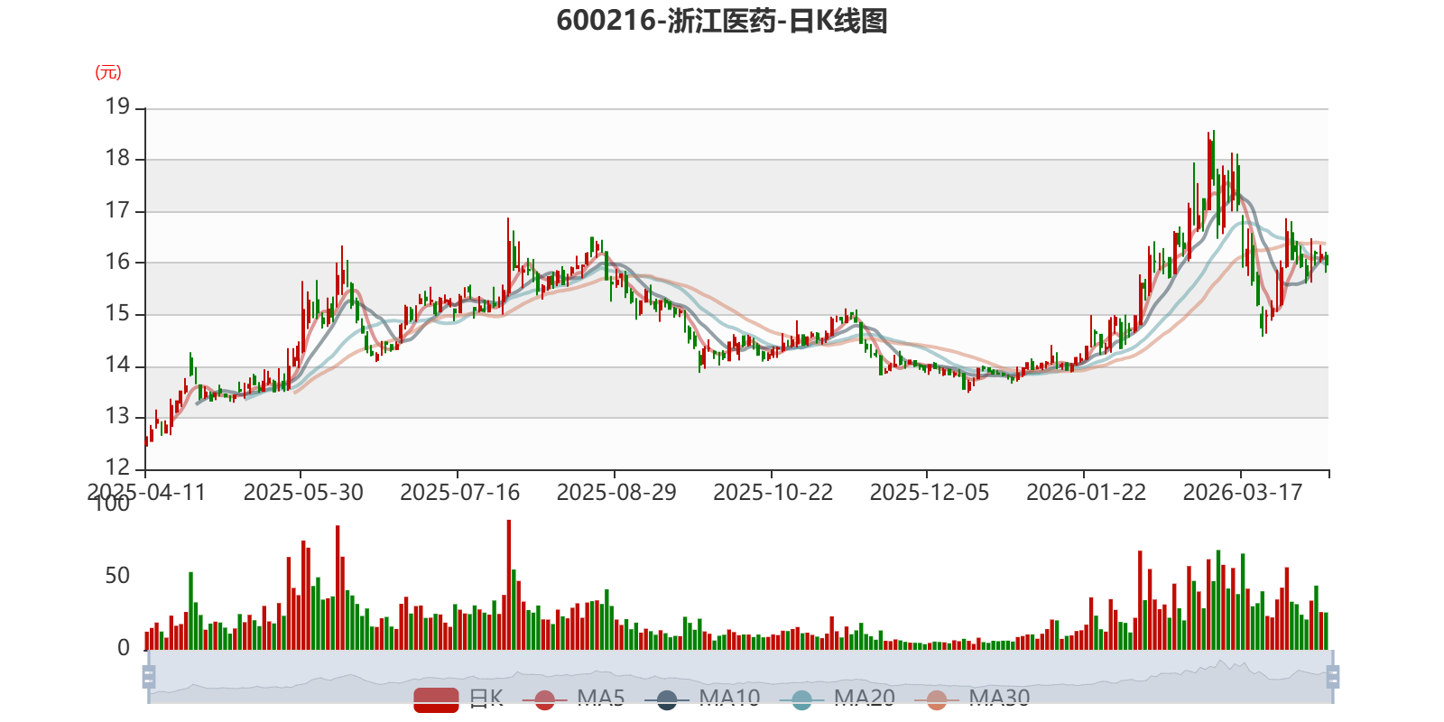1444x722 pixels.
Task: Click the 2025-12-05 date label
Action: click(930, 493)
